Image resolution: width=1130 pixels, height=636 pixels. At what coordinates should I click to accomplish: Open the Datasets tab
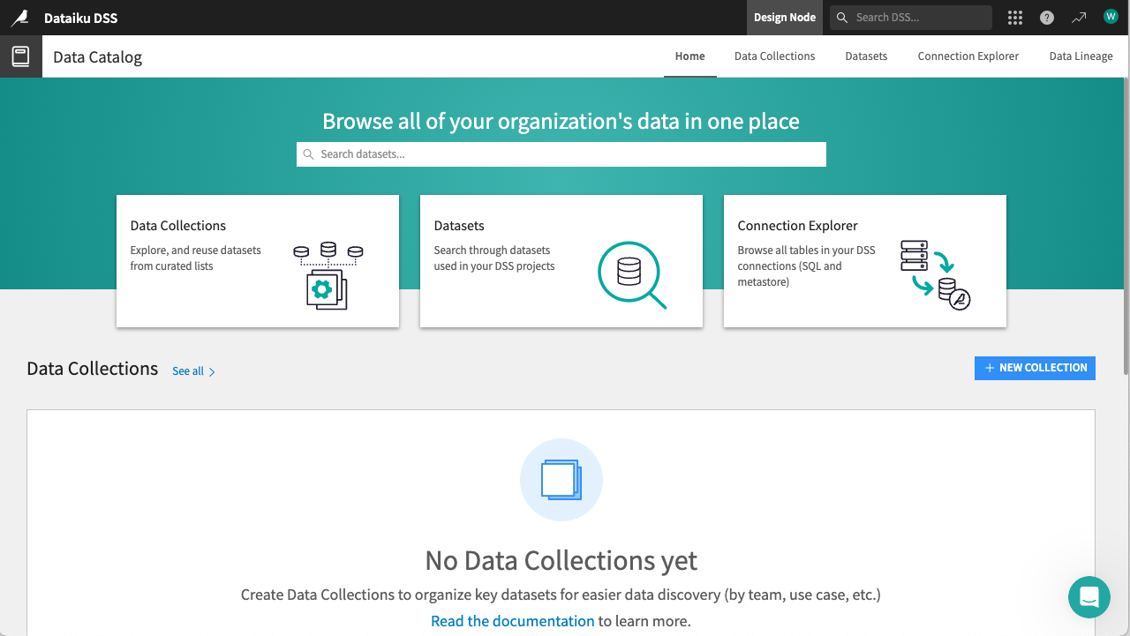(866, 56)
